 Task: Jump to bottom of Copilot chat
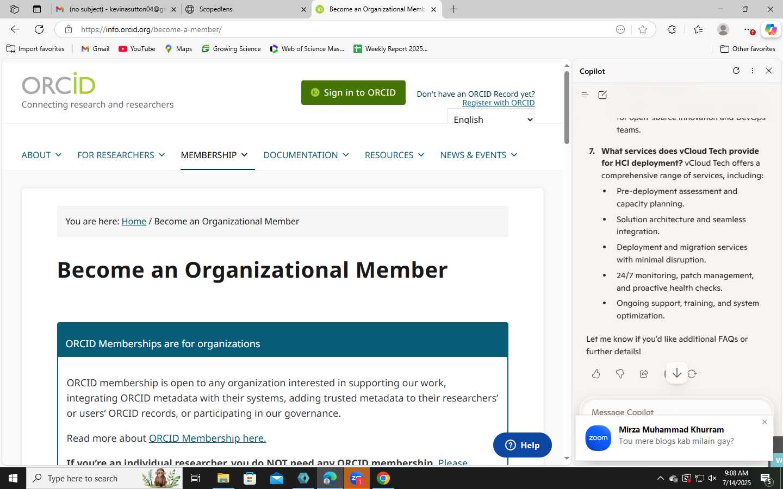pyautogui.click(x=677, y=373)
